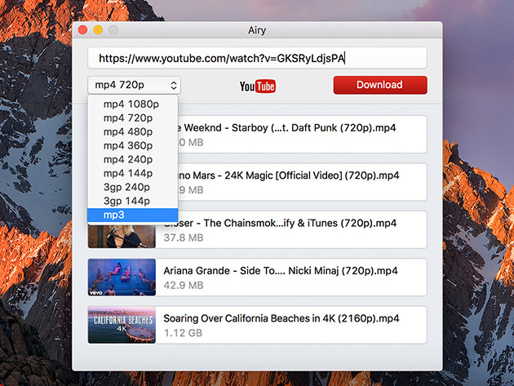
Task: Select Soaring Over California Beaches file name
Action: click(x=281, y=318)
